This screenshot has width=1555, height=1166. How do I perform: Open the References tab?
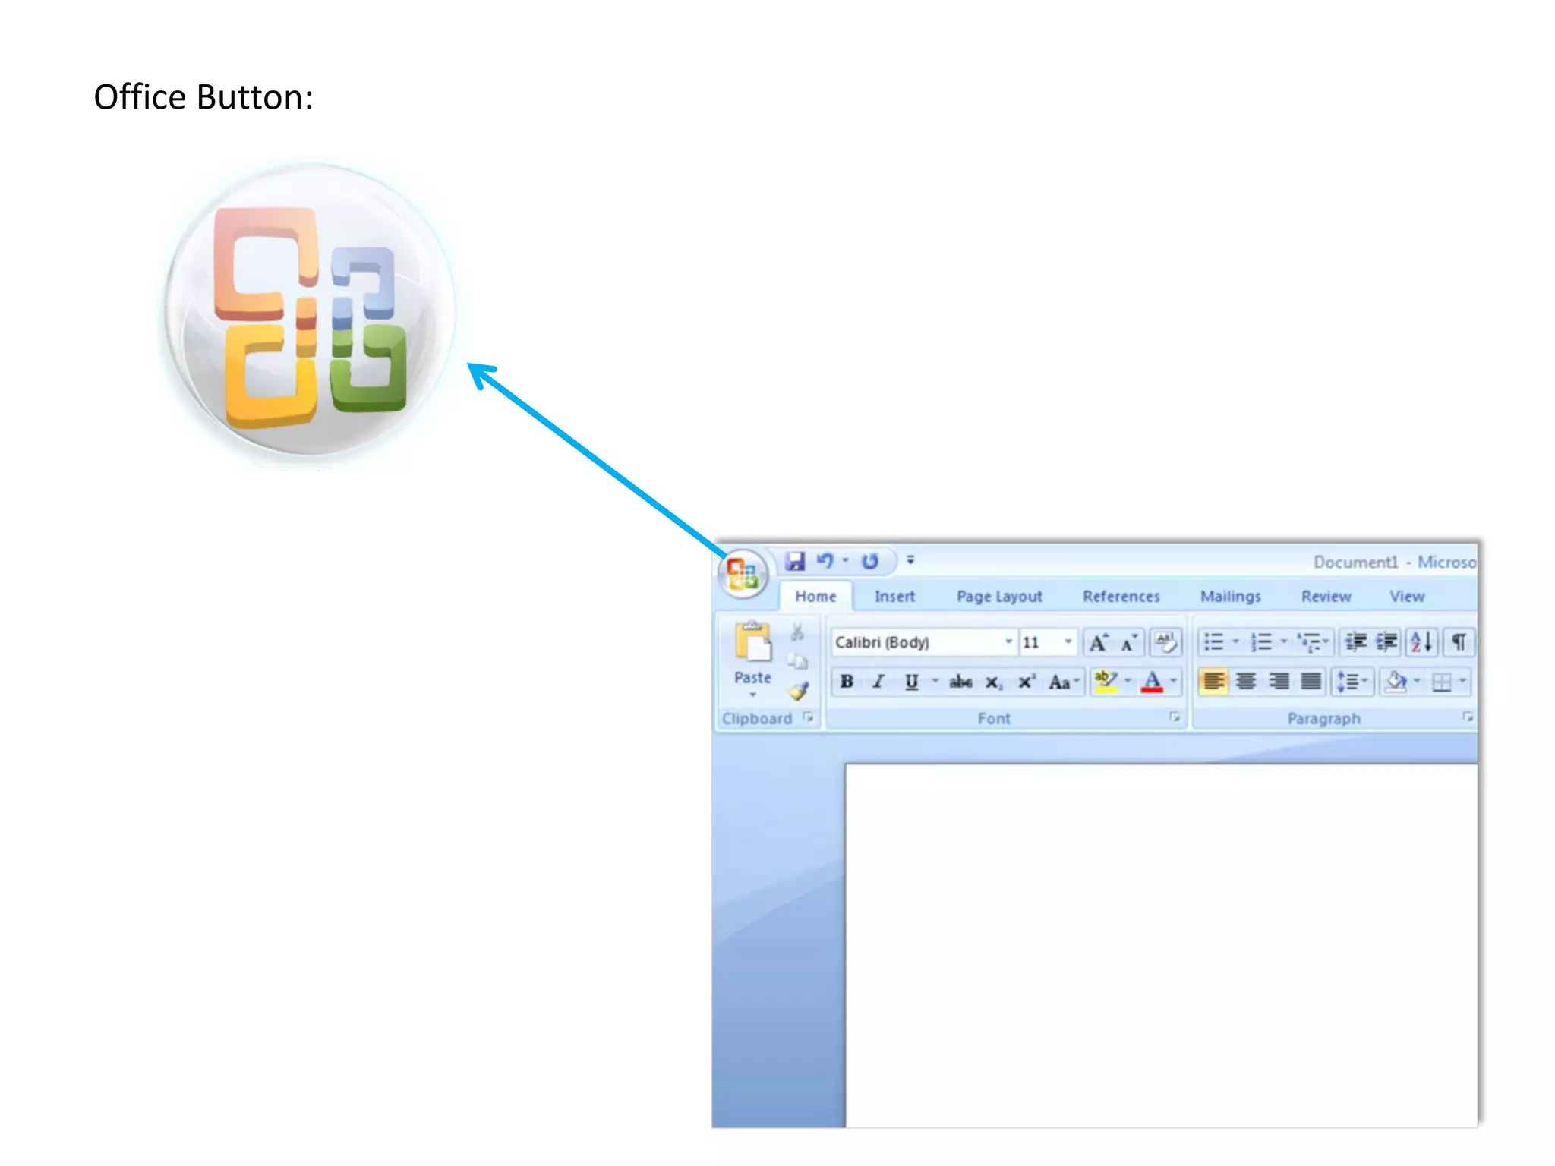pos(1121,597)
